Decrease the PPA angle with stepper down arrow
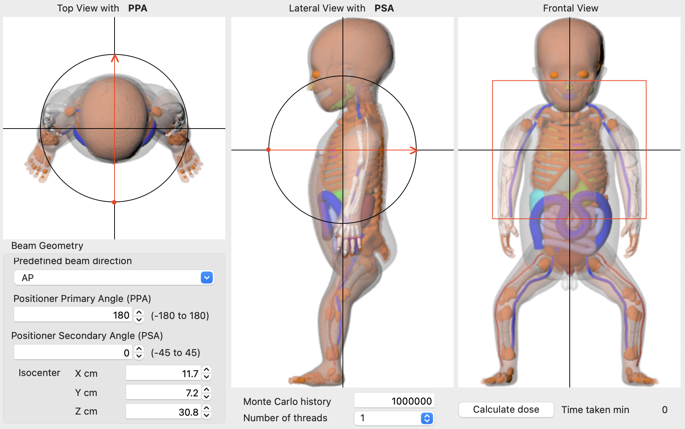Image resolution: width=685 pixels, height=429 pixels. (x=139, y=319)
